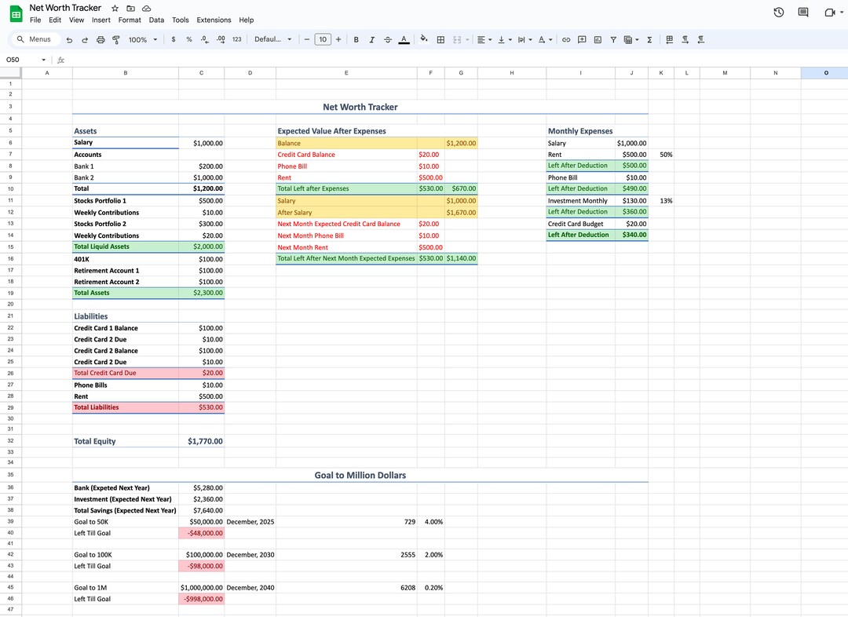Viewport: 848px width, 617px height.
Task: Open the File menu
Action: click(x=35, y=20)
